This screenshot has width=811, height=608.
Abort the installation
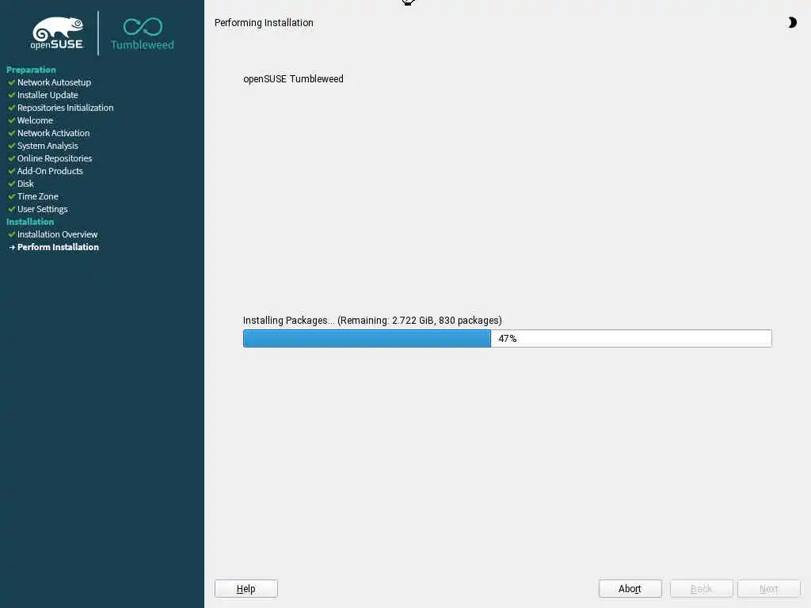(630, 588)
